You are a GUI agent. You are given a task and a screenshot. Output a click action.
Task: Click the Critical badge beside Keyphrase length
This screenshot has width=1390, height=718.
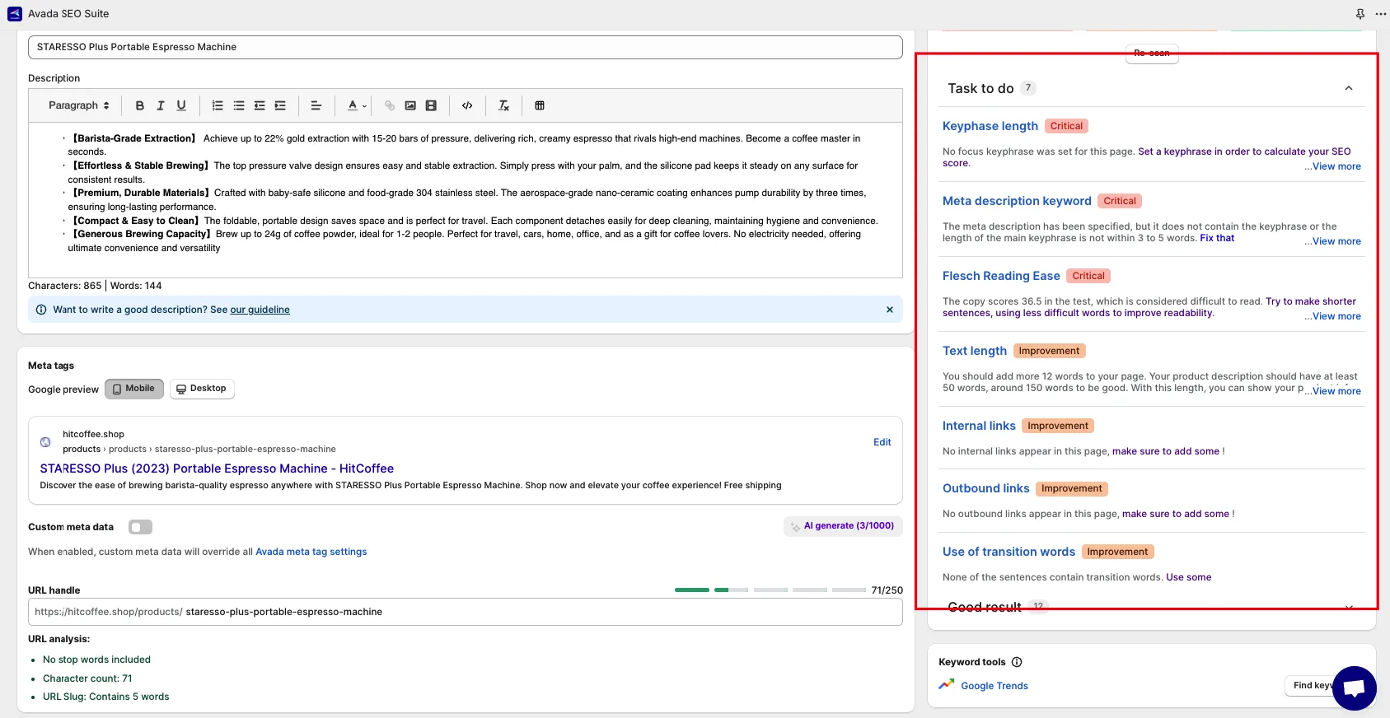click(1066, 126)
